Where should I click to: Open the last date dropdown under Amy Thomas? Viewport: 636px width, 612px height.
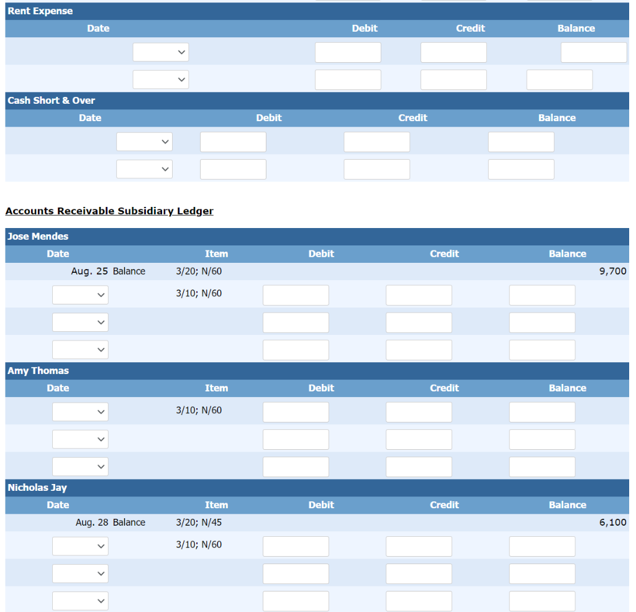pos(80,467)
